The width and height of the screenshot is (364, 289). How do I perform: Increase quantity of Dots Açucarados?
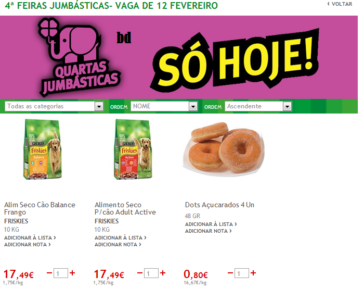253,273
